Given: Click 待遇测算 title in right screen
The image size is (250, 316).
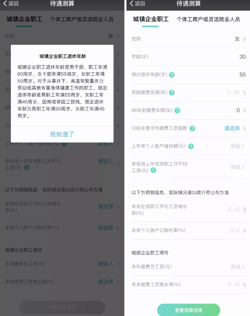Looking at the screenshot, I should pos(189,3).
